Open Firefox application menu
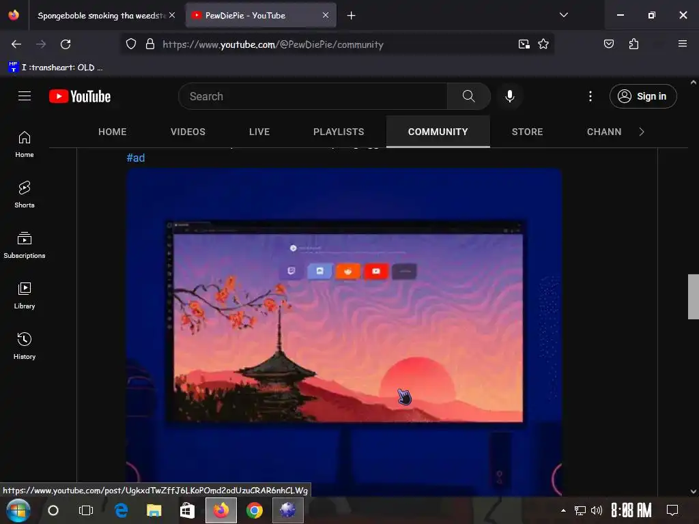Screen dimensions: 699x524 tap(682, 44)
